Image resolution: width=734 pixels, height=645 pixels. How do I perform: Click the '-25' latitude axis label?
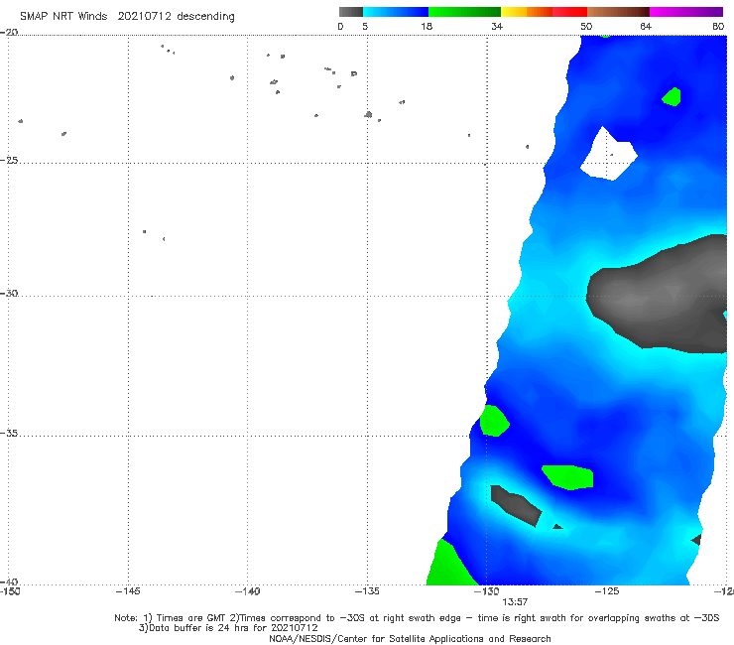tap(9, 160)
